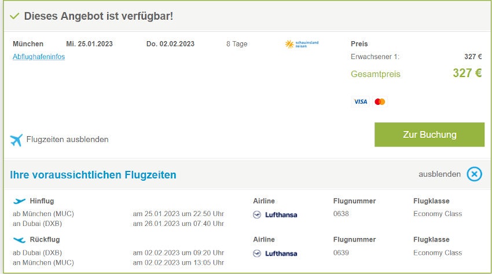Click the Zur Buchung button

coord(429,134)
